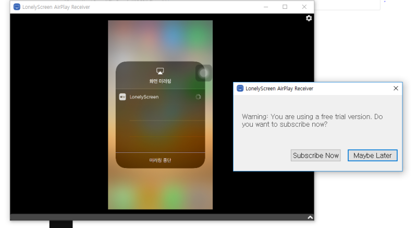Open LonelyScreen settings gear icon
Screen dimensions: 417x228
pyautogui.click(x=309, y=18)
